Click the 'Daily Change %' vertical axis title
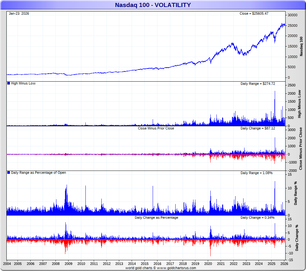 coord(297,238)
